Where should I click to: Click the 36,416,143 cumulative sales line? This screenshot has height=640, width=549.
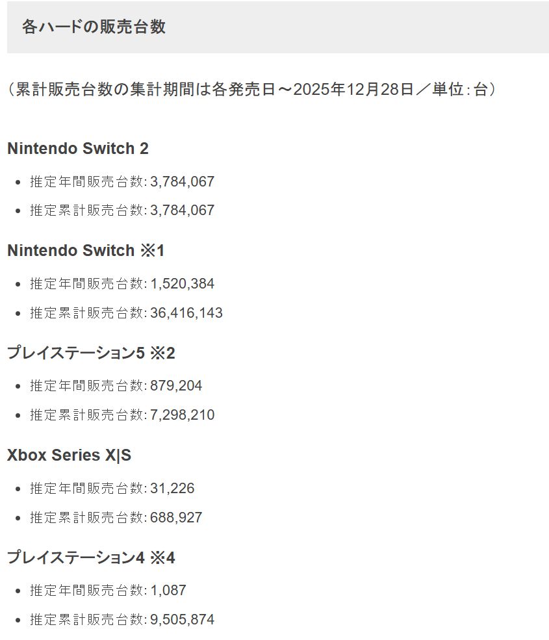pyautogui.click(x=126, y=313)
